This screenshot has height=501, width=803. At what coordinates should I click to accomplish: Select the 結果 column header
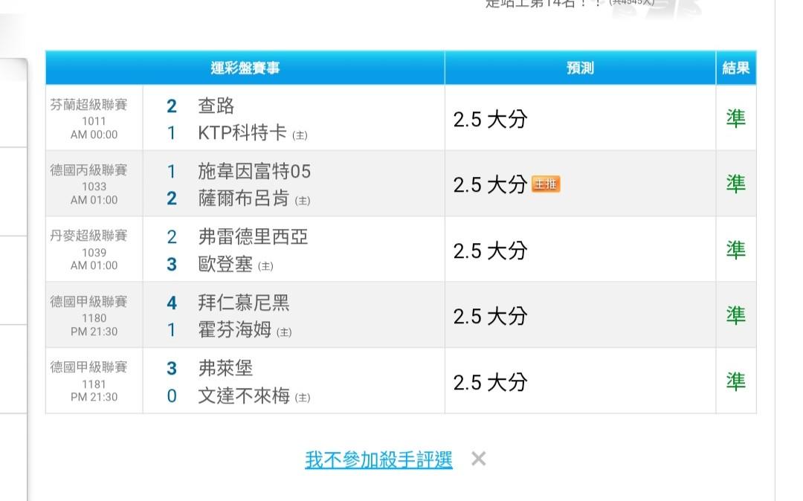click(736, 68)
